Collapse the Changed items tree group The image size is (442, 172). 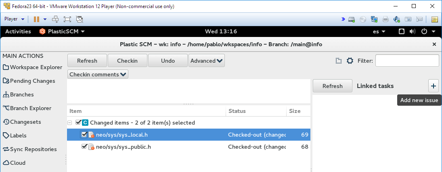pyautogui.click(x=69, y=123)
